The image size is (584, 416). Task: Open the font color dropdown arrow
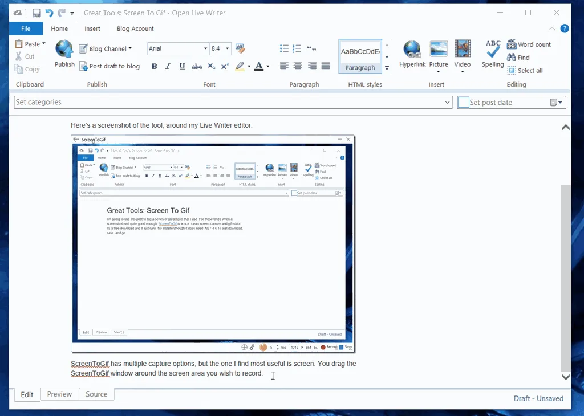click(268, 66)
